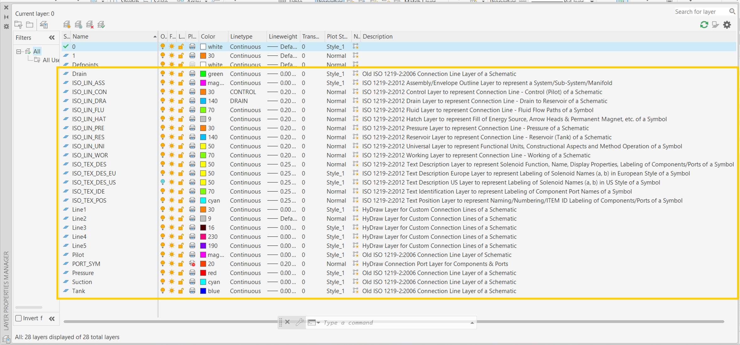Click the plot icon for ISO_TEX_POS layer
The width and height of the screenshot is (740, 345).
[192, 200]
